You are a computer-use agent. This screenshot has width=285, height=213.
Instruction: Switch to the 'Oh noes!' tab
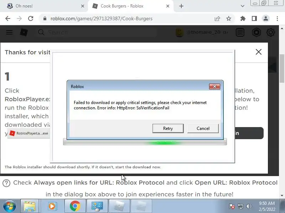click(x=43, y=6)
